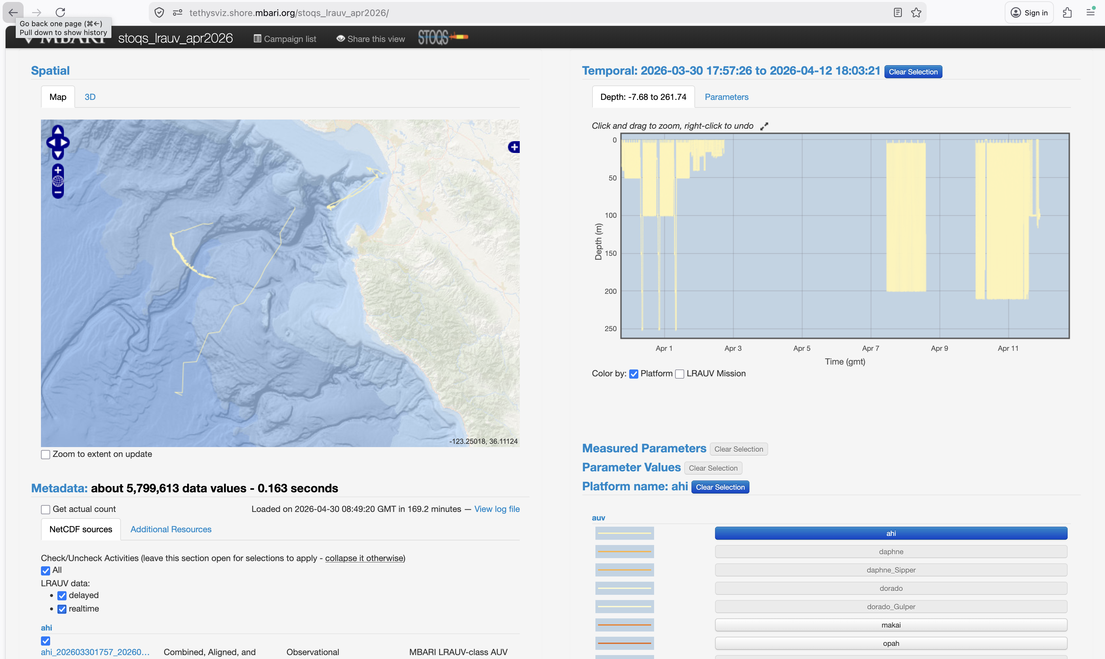Open tracking protection shield info
Image resolution: width=1105 pixels, height=659 pixels.
pos(159,13)
